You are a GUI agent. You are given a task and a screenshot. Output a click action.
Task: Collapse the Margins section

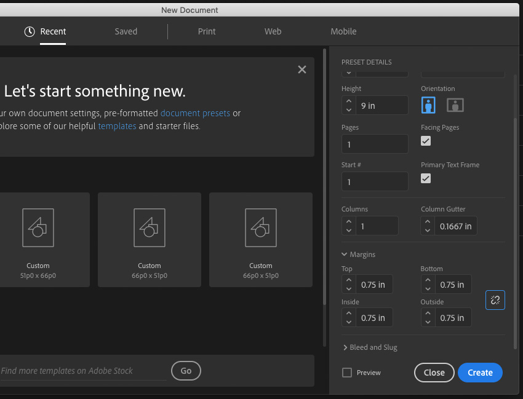point(345,254)
